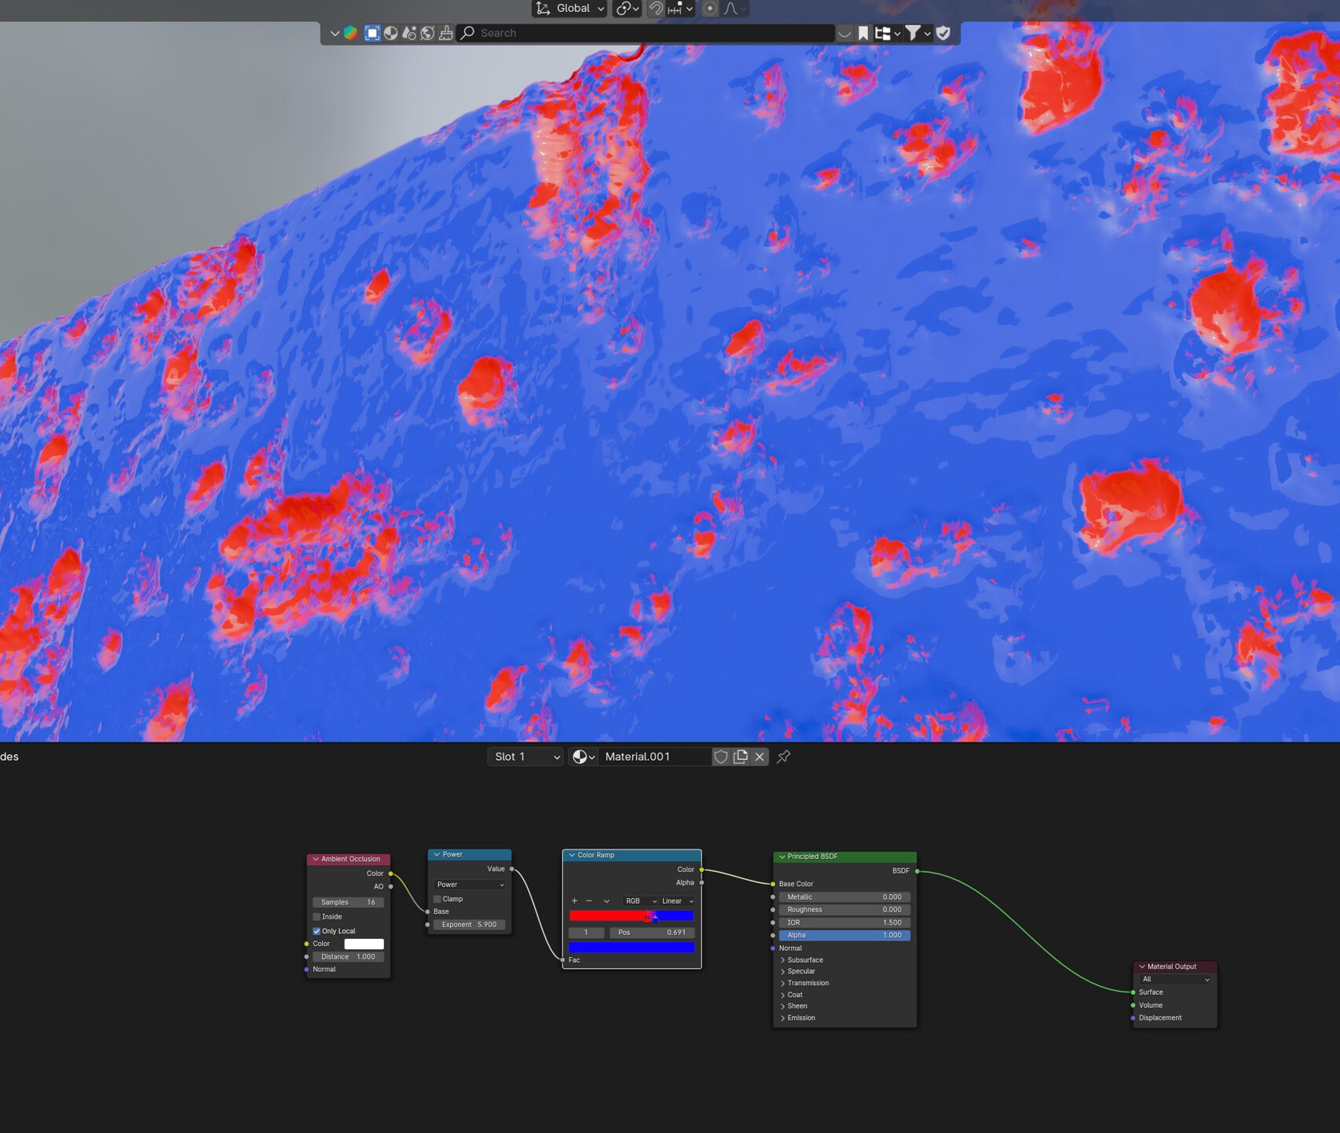The image size is (1340, 1133).
Task: Click the bookmark icon next to search
Action: [x=863, y=33]
